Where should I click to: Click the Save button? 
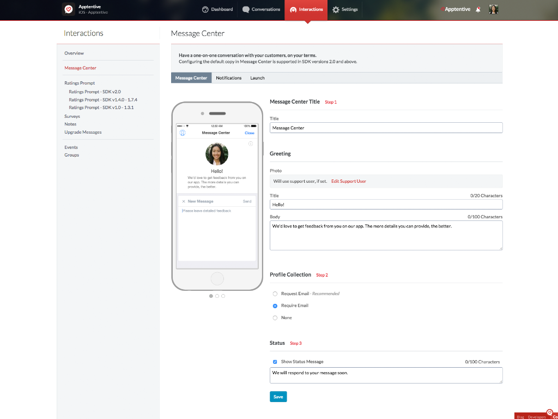pos(278,397)
